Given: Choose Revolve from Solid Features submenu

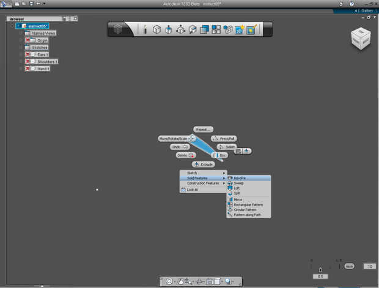Looking at the screenshot, I should [x=249, y=178].
